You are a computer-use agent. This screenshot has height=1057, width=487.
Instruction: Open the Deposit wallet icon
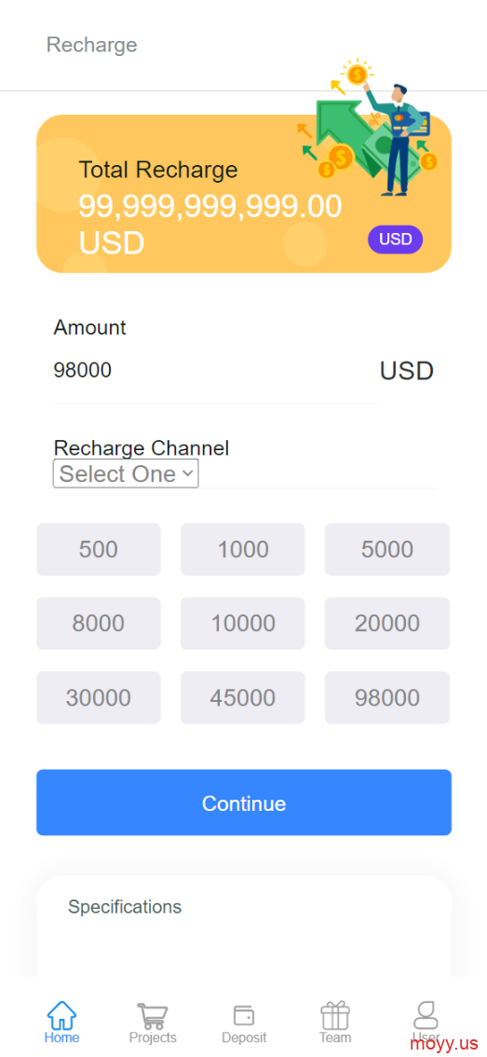point(244,1015)
